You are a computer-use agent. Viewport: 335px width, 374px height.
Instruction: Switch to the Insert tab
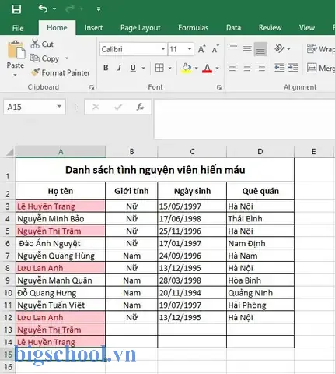point(93,28)
